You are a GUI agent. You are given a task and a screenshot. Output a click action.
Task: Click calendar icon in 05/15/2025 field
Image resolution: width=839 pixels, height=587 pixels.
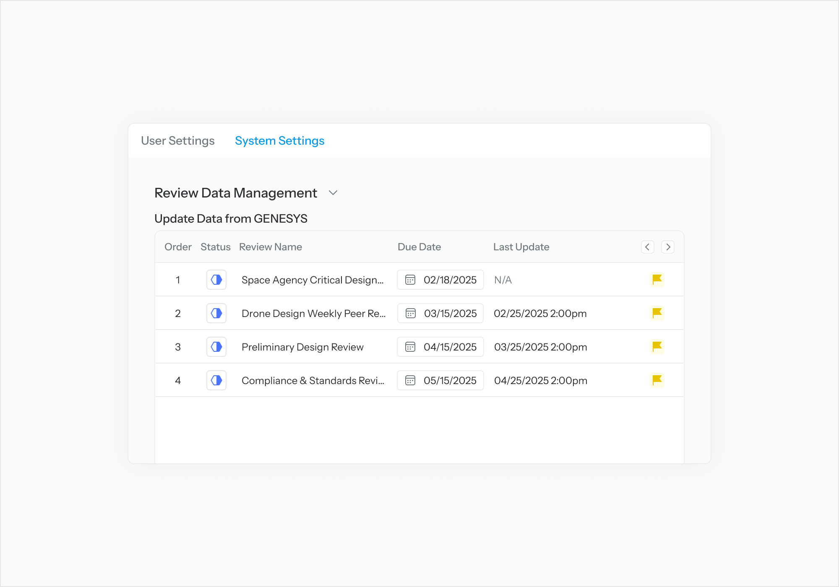[x=410, y=380]
